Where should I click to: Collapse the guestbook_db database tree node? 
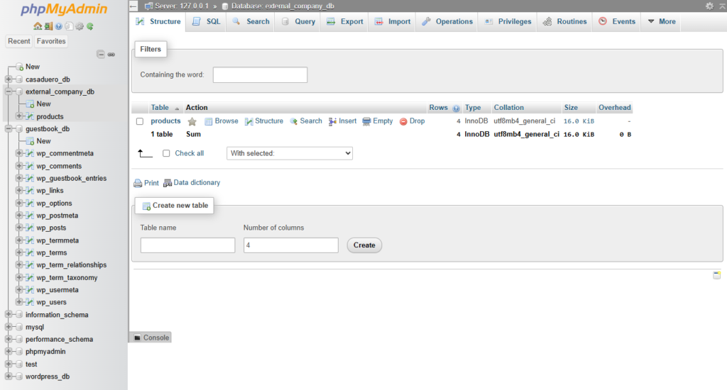pos(9,129)
